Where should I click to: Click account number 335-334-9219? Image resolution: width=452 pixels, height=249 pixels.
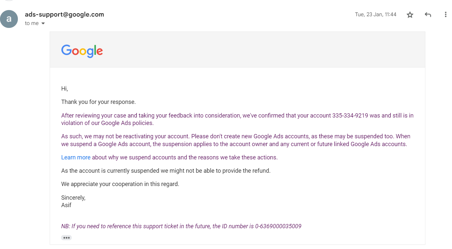350,116
